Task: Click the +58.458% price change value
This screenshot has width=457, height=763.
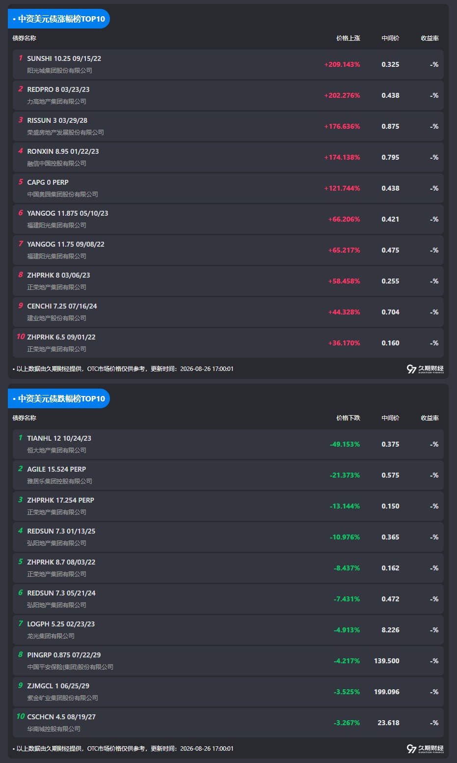Action: (x=344, y=281)
